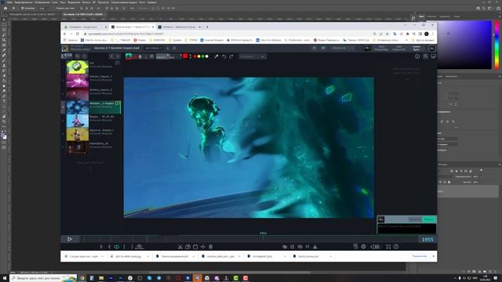This screenshot has width=502, height=282.
Task: Click the playhead marker on the timeline
Action: click(x=263, y=237)
